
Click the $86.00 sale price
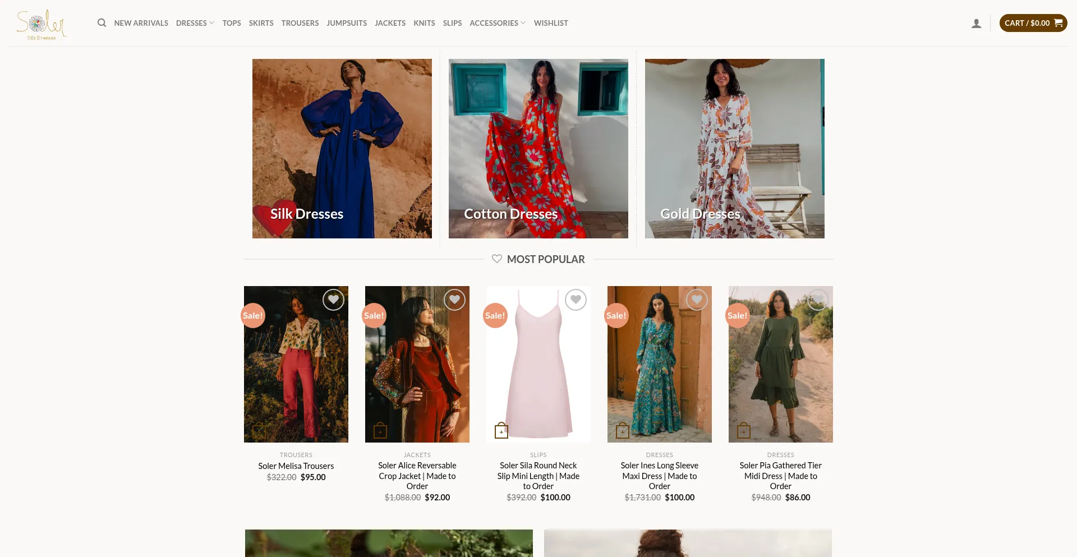(x=798, y=498)
